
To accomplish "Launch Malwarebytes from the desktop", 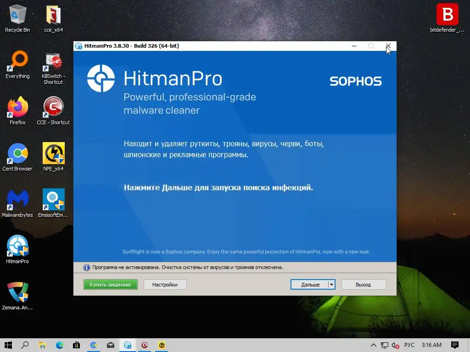I will [17, 203].
